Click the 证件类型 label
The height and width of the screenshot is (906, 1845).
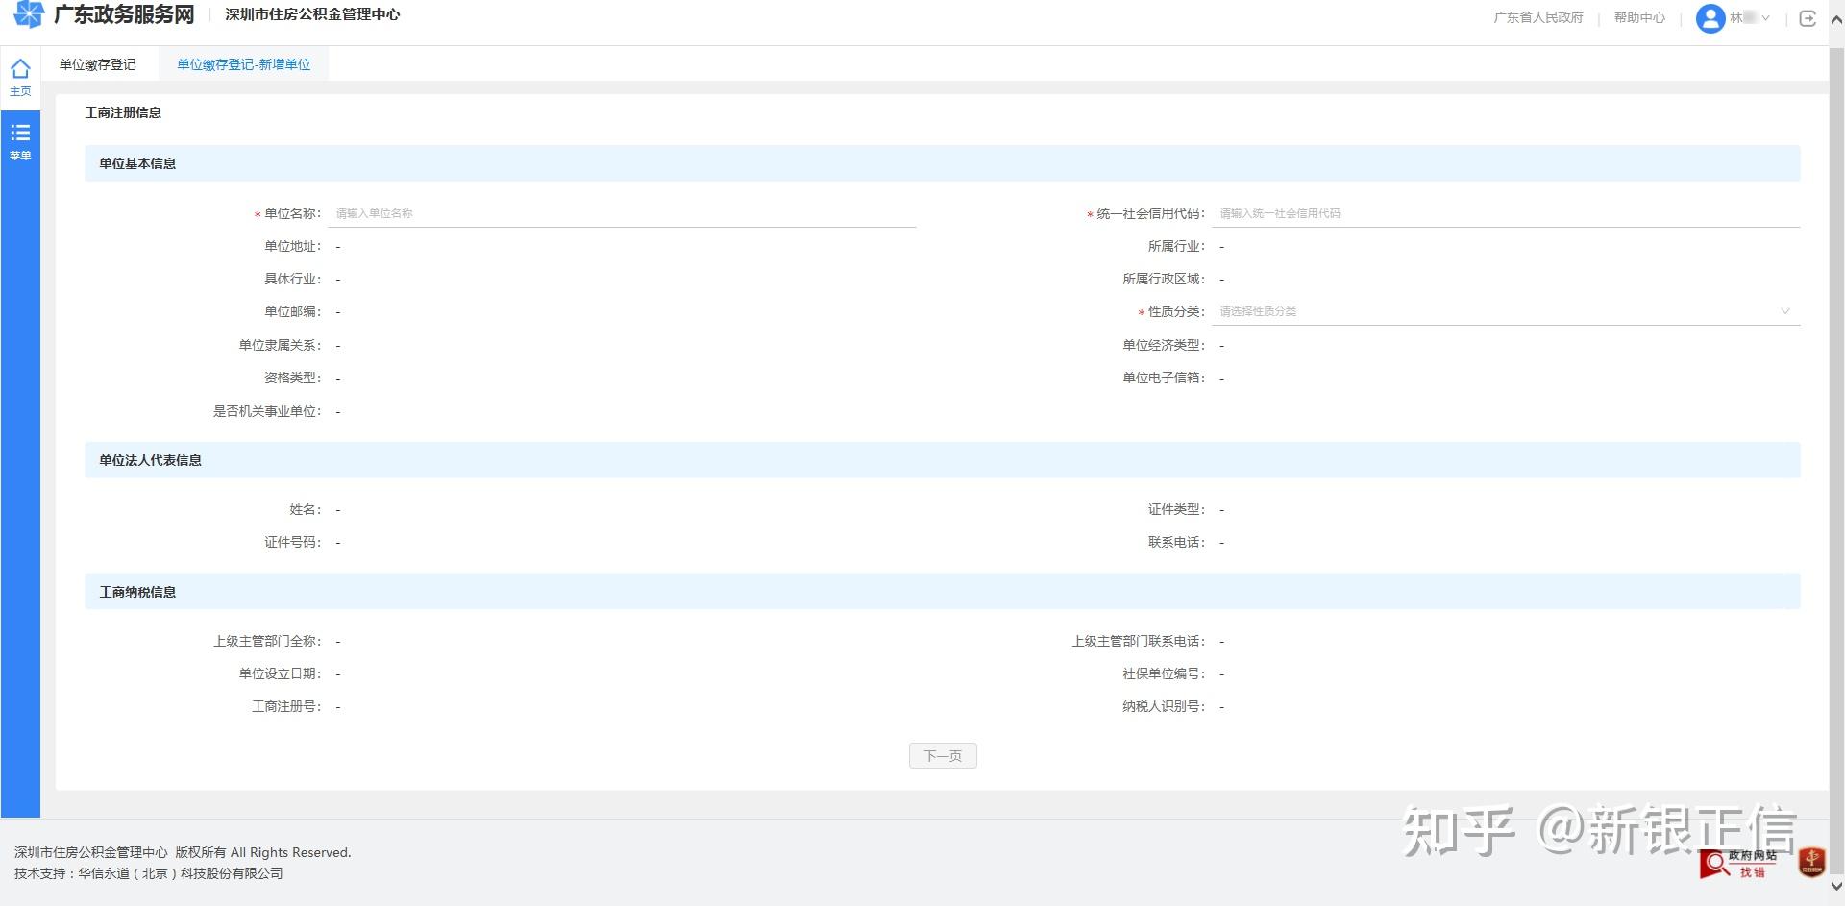coord(1176,509)
